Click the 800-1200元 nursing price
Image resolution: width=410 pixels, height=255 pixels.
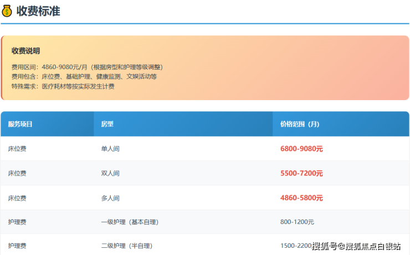297,222
